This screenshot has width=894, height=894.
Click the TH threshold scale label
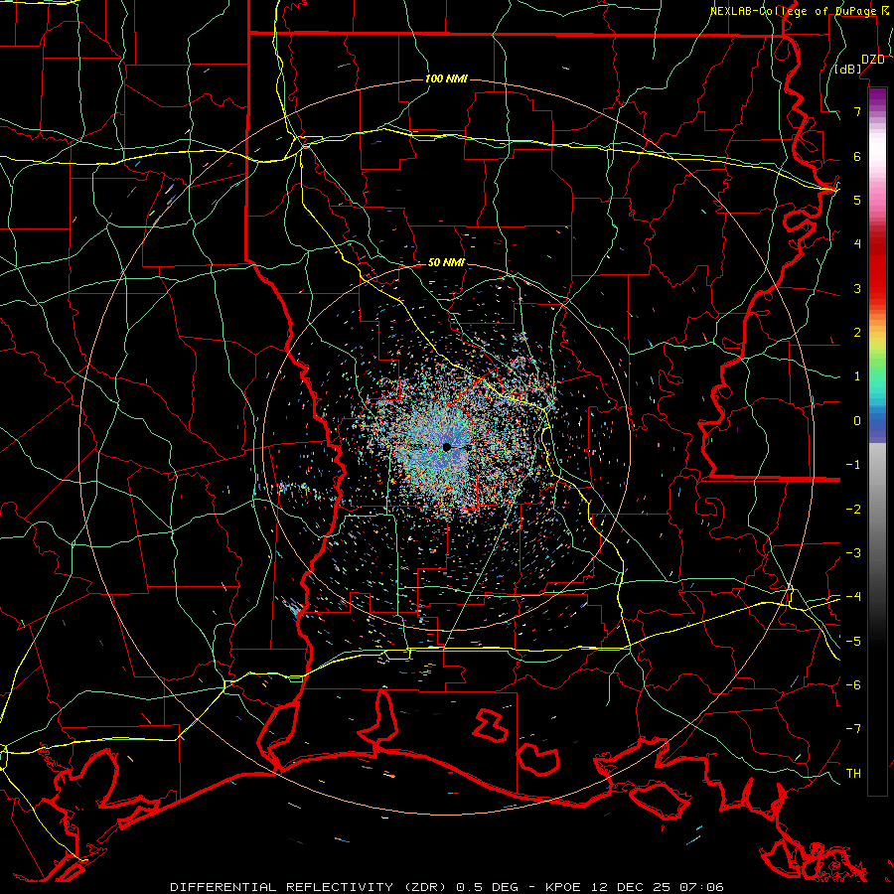(853, 773)
